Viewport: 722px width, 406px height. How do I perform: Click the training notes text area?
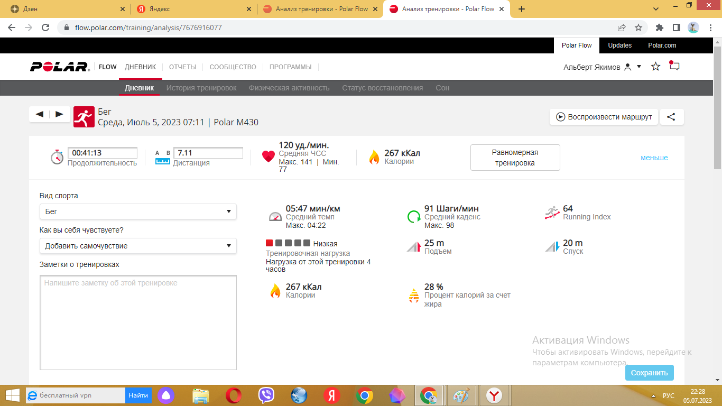click(138, 322)
